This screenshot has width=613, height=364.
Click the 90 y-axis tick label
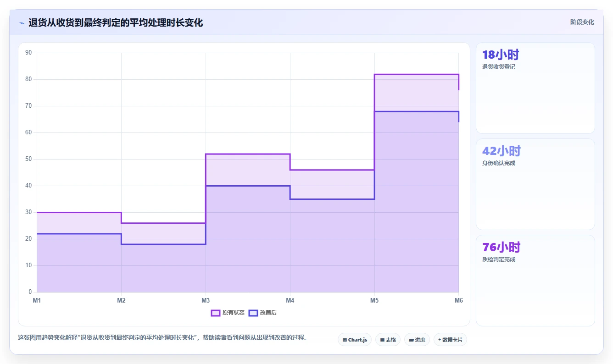[28, 53]
